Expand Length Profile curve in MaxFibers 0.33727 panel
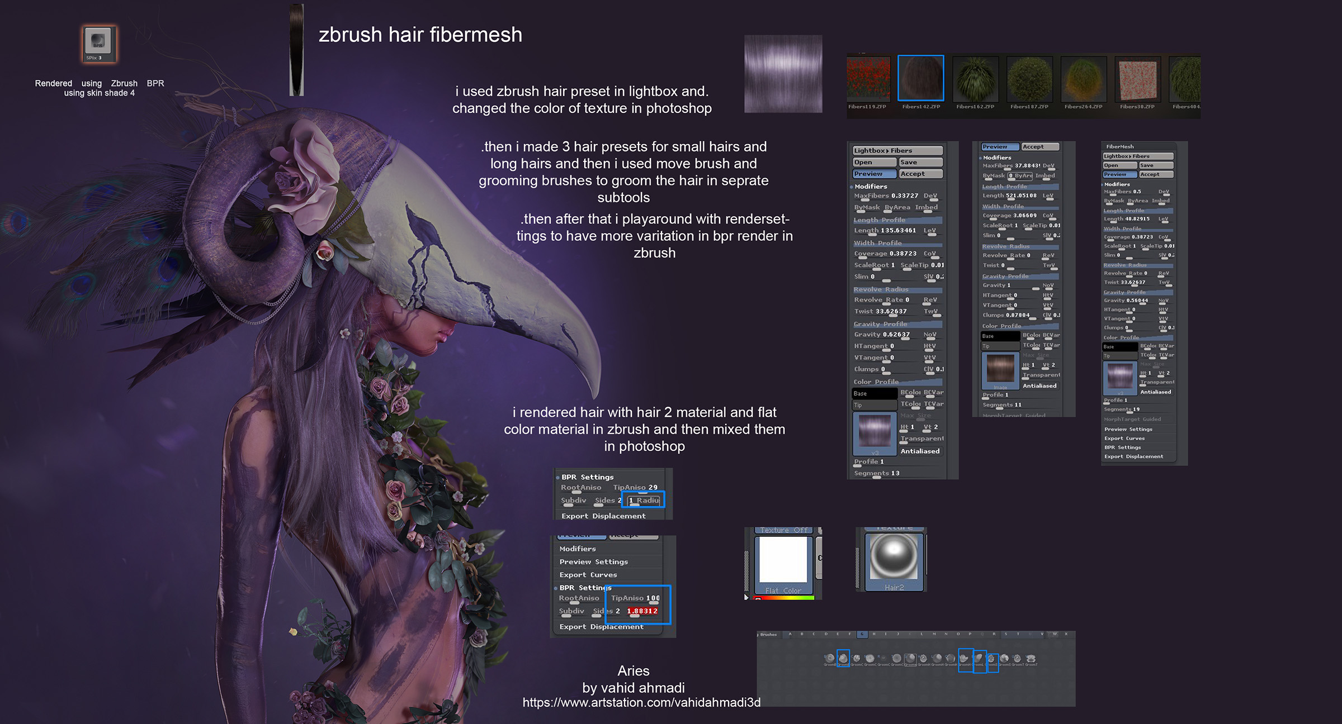 coord(897,220)
